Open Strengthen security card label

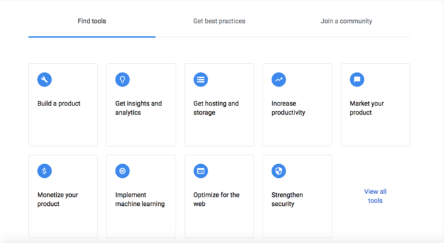(x=287, y=199)
